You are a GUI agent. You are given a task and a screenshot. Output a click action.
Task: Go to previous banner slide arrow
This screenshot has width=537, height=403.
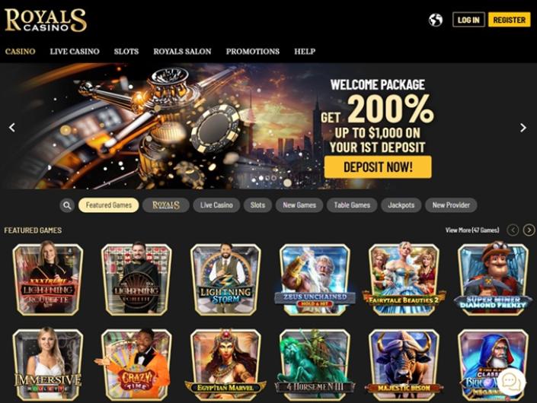point(12,128)
